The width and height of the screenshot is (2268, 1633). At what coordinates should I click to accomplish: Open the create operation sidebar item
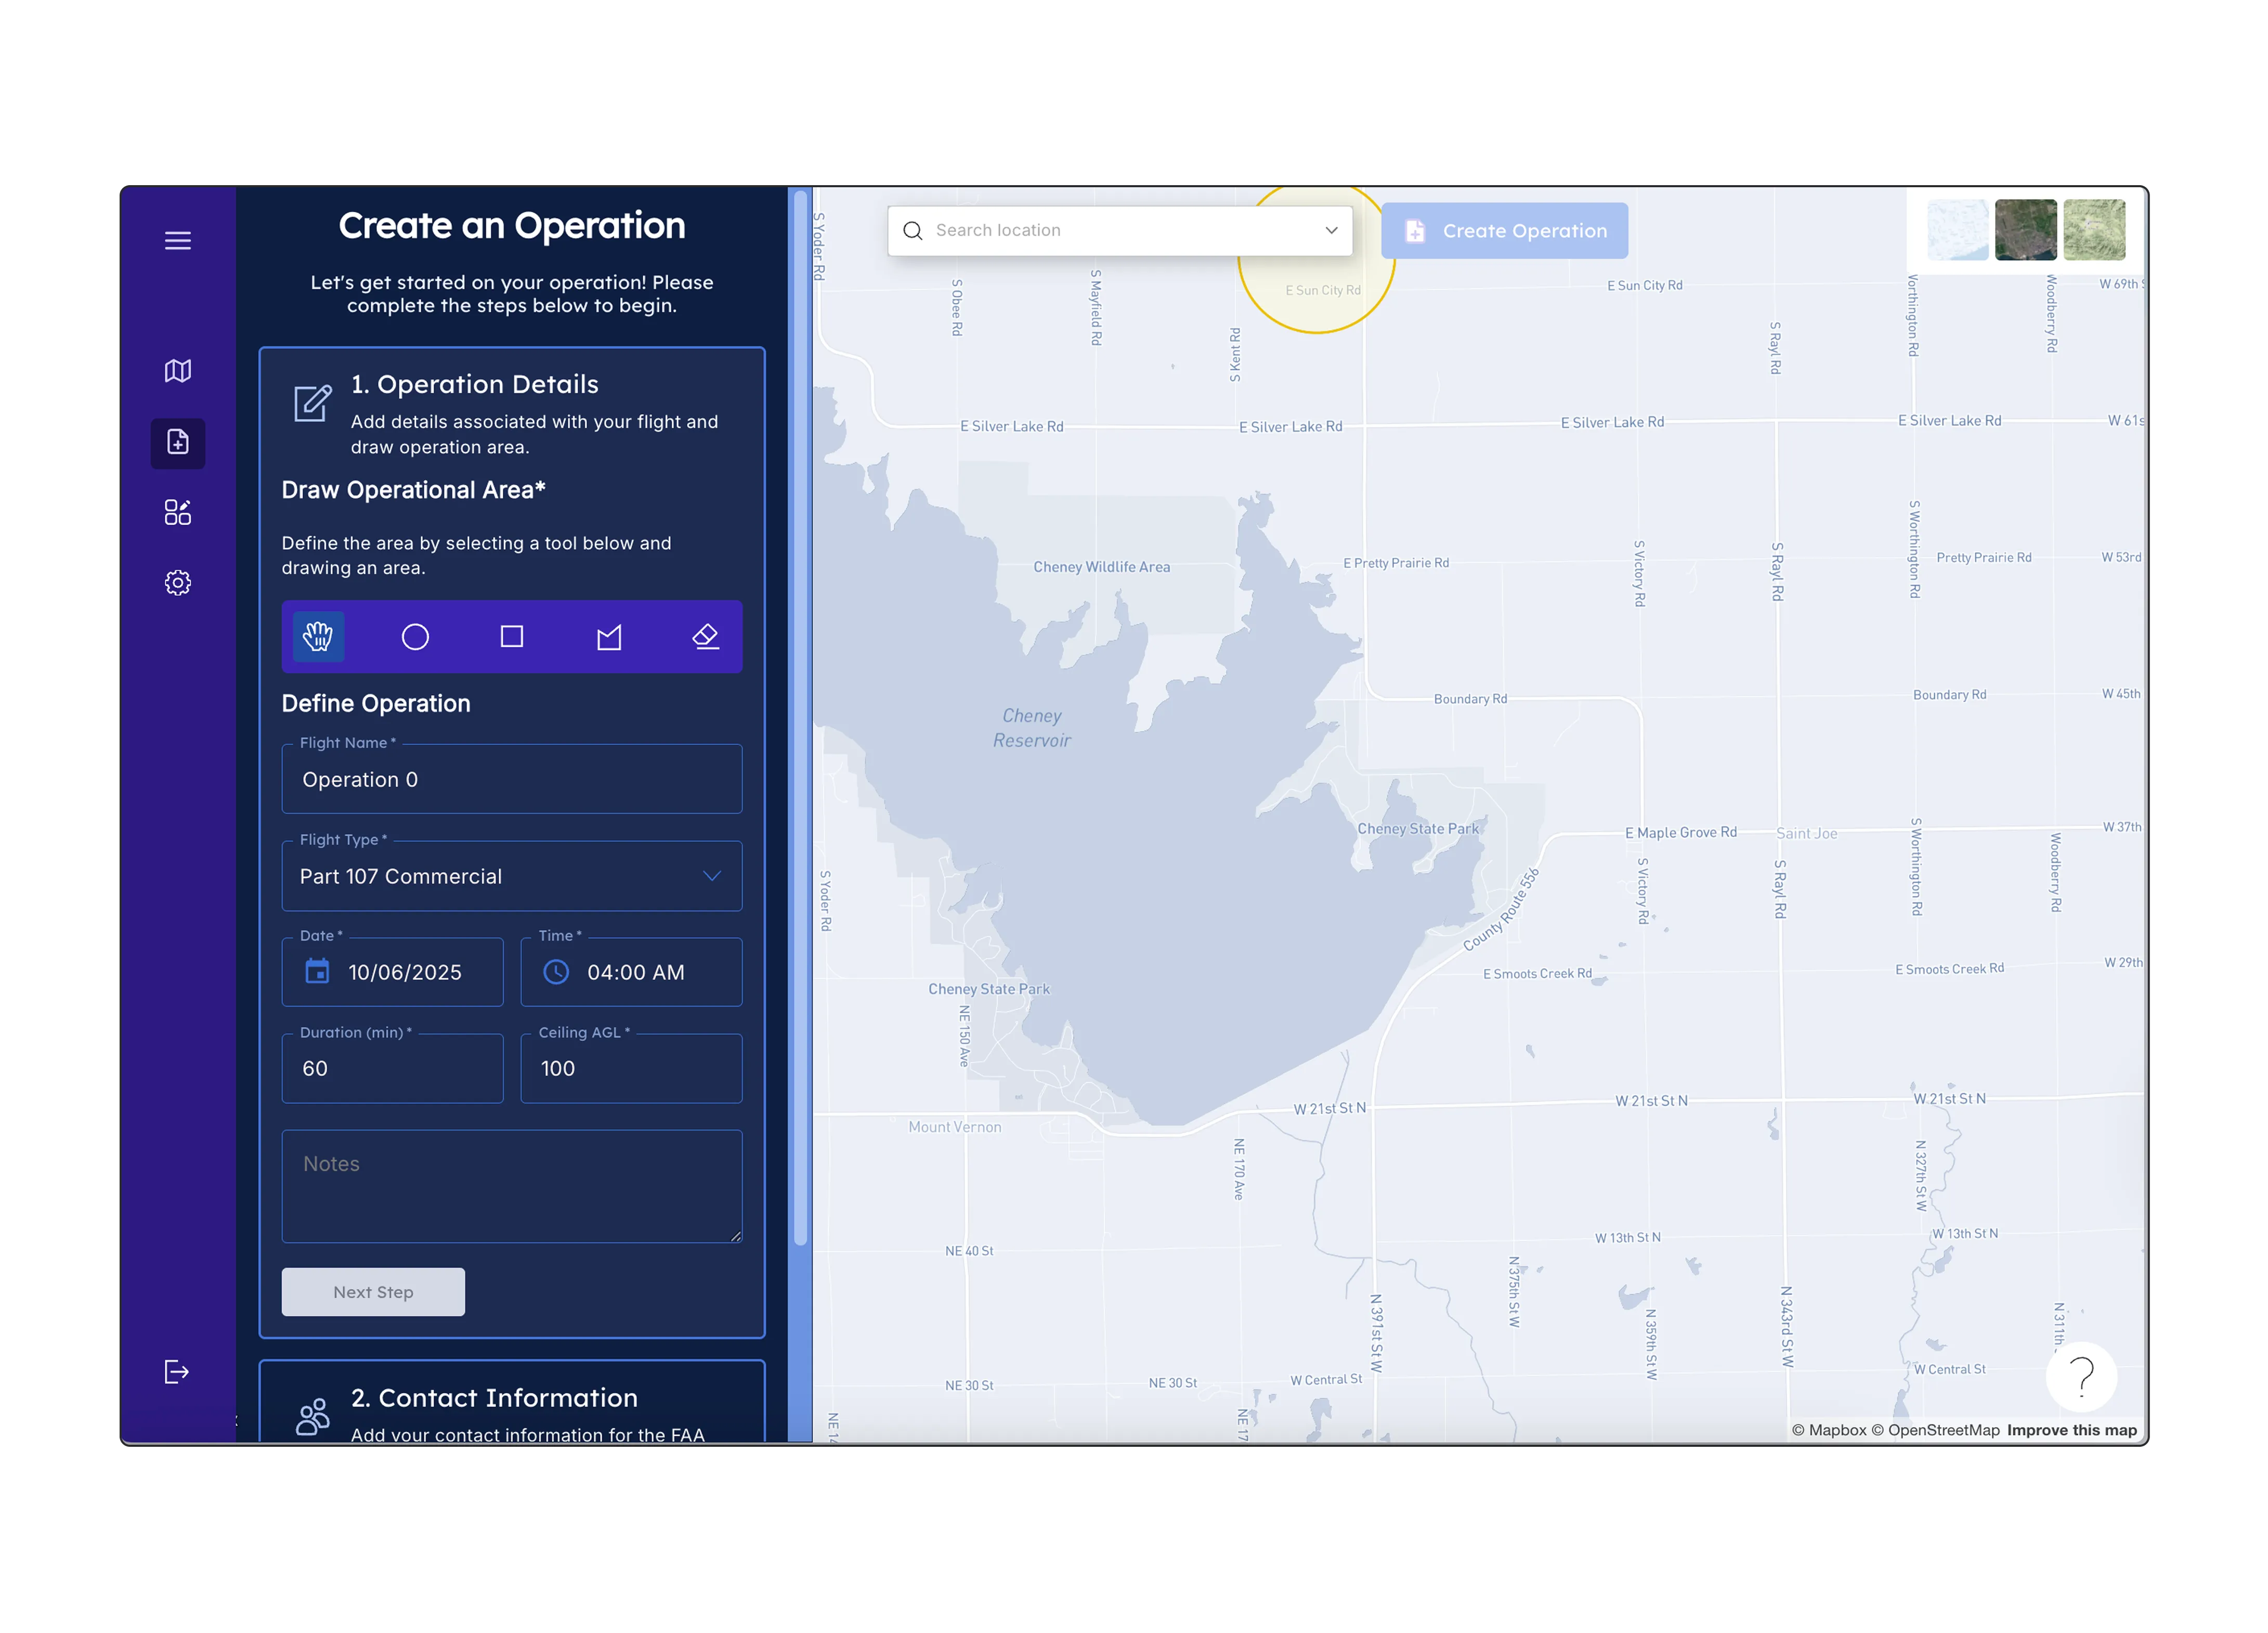(178, 442)
